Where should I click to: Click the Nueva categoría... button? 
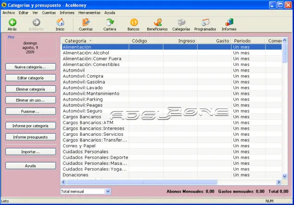[30, 67]
